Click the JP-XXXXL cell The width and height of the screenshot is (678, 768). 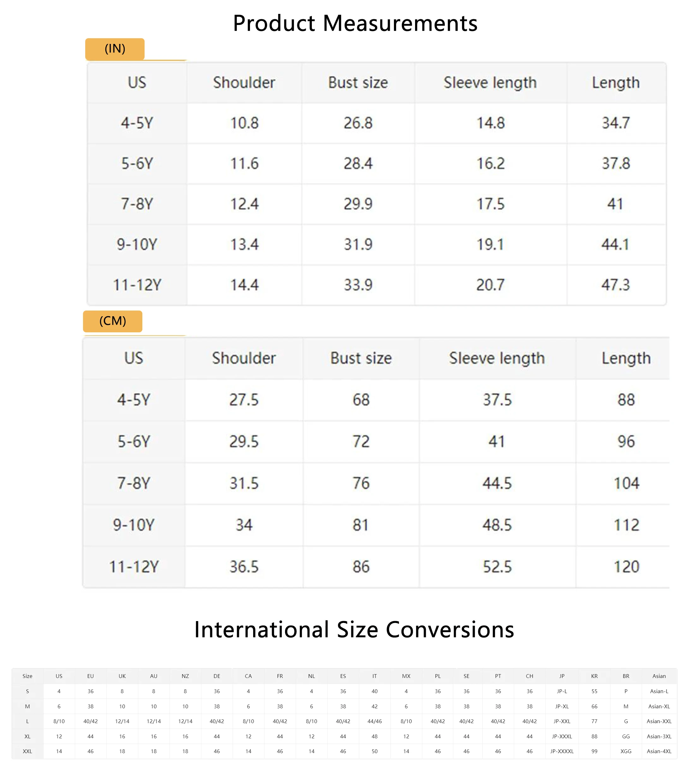(562, 752)
